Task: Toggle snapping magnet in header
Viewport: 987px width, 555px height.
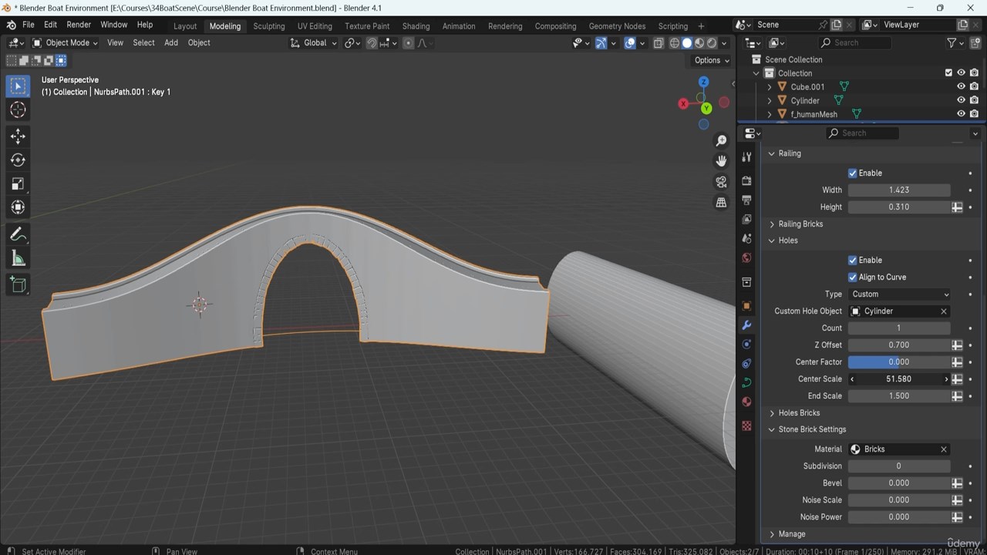Action: coord(371,43)
